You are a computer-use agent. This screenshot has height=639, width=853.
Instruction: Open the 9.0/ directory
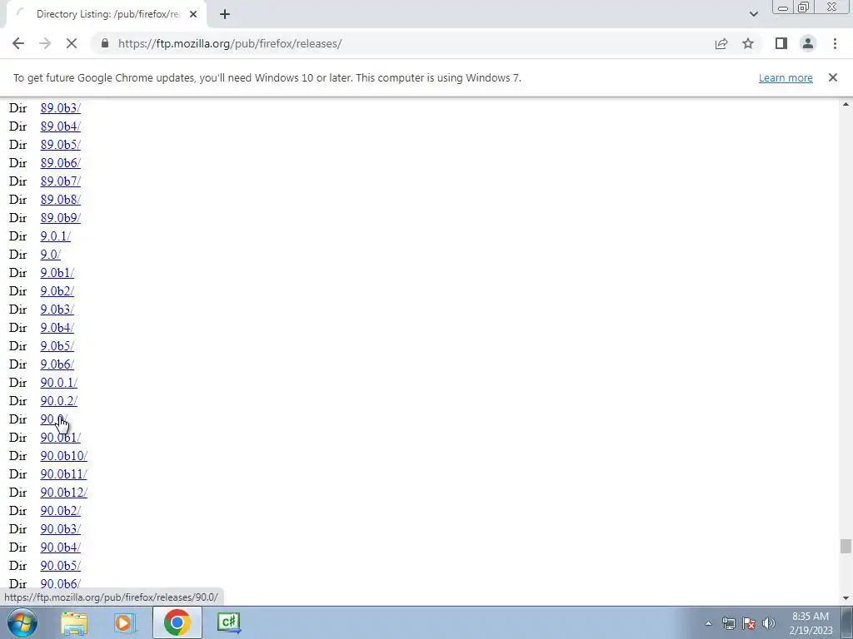pyautogui.click(x=51, y=255)
